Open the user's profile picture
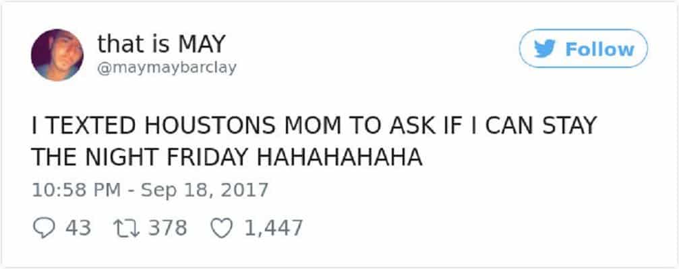 point(57,54)
